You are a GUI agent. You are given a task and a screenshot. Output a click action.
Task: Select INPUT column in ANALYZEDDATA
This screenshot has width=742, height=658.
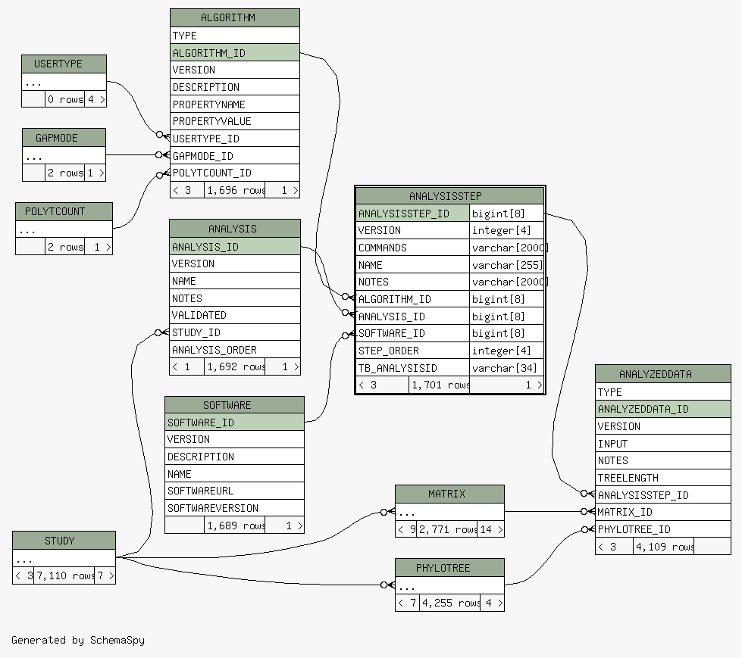coord(663,444)
